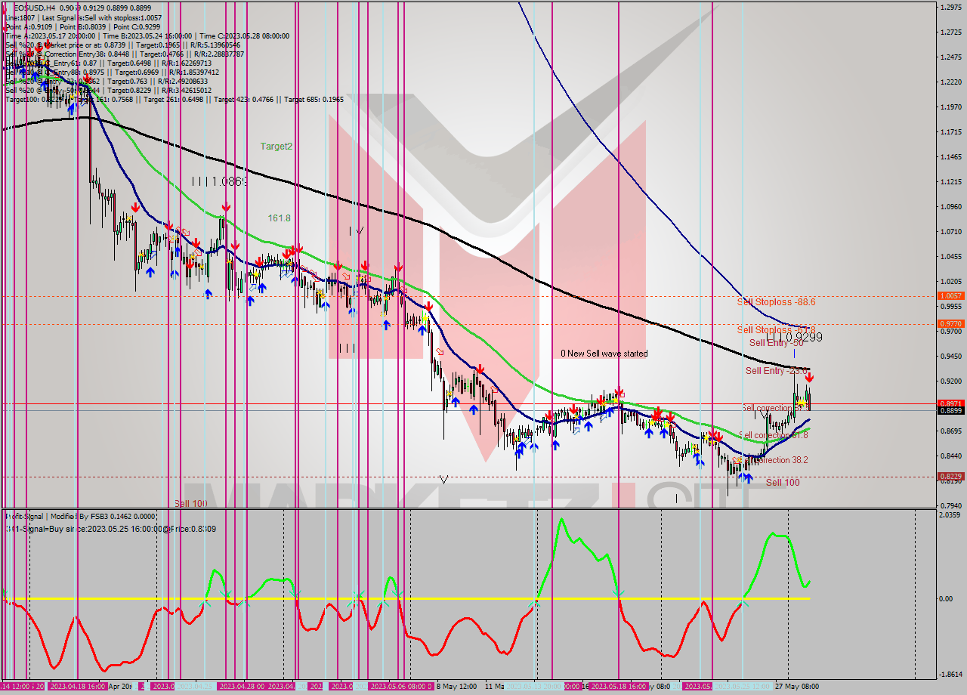Click the 0.9200 price axis value
967x695 pixels.
click(x=950, y=381)
